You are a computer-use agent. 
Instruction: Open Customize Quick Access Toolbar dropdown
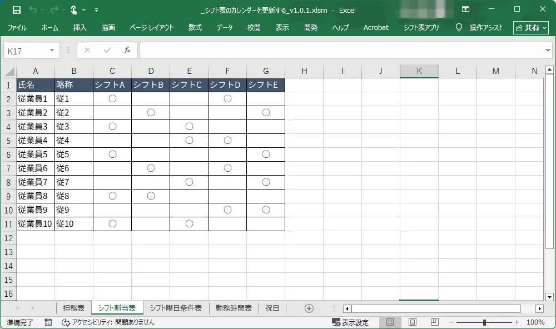pos(97,10)
